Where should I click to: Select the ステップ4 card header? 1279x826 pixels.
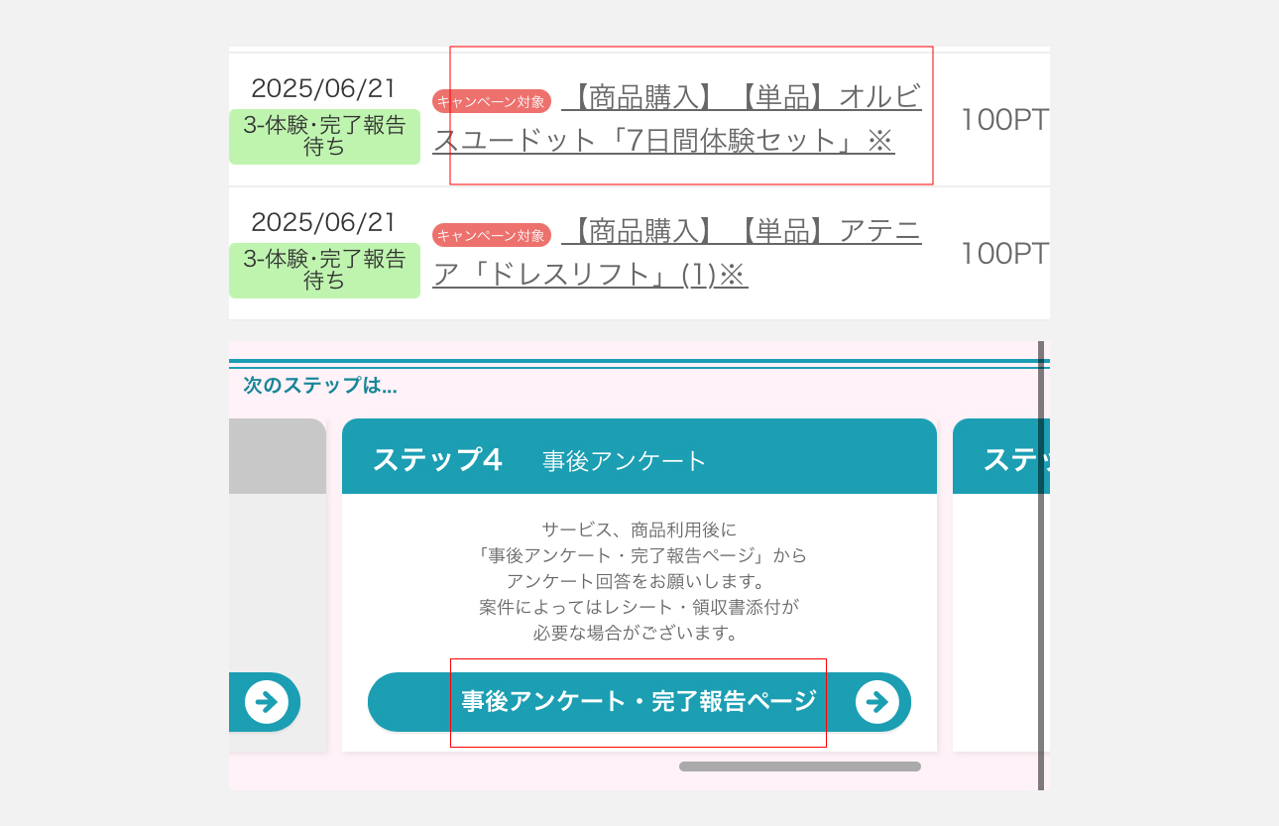coord(639,456)
